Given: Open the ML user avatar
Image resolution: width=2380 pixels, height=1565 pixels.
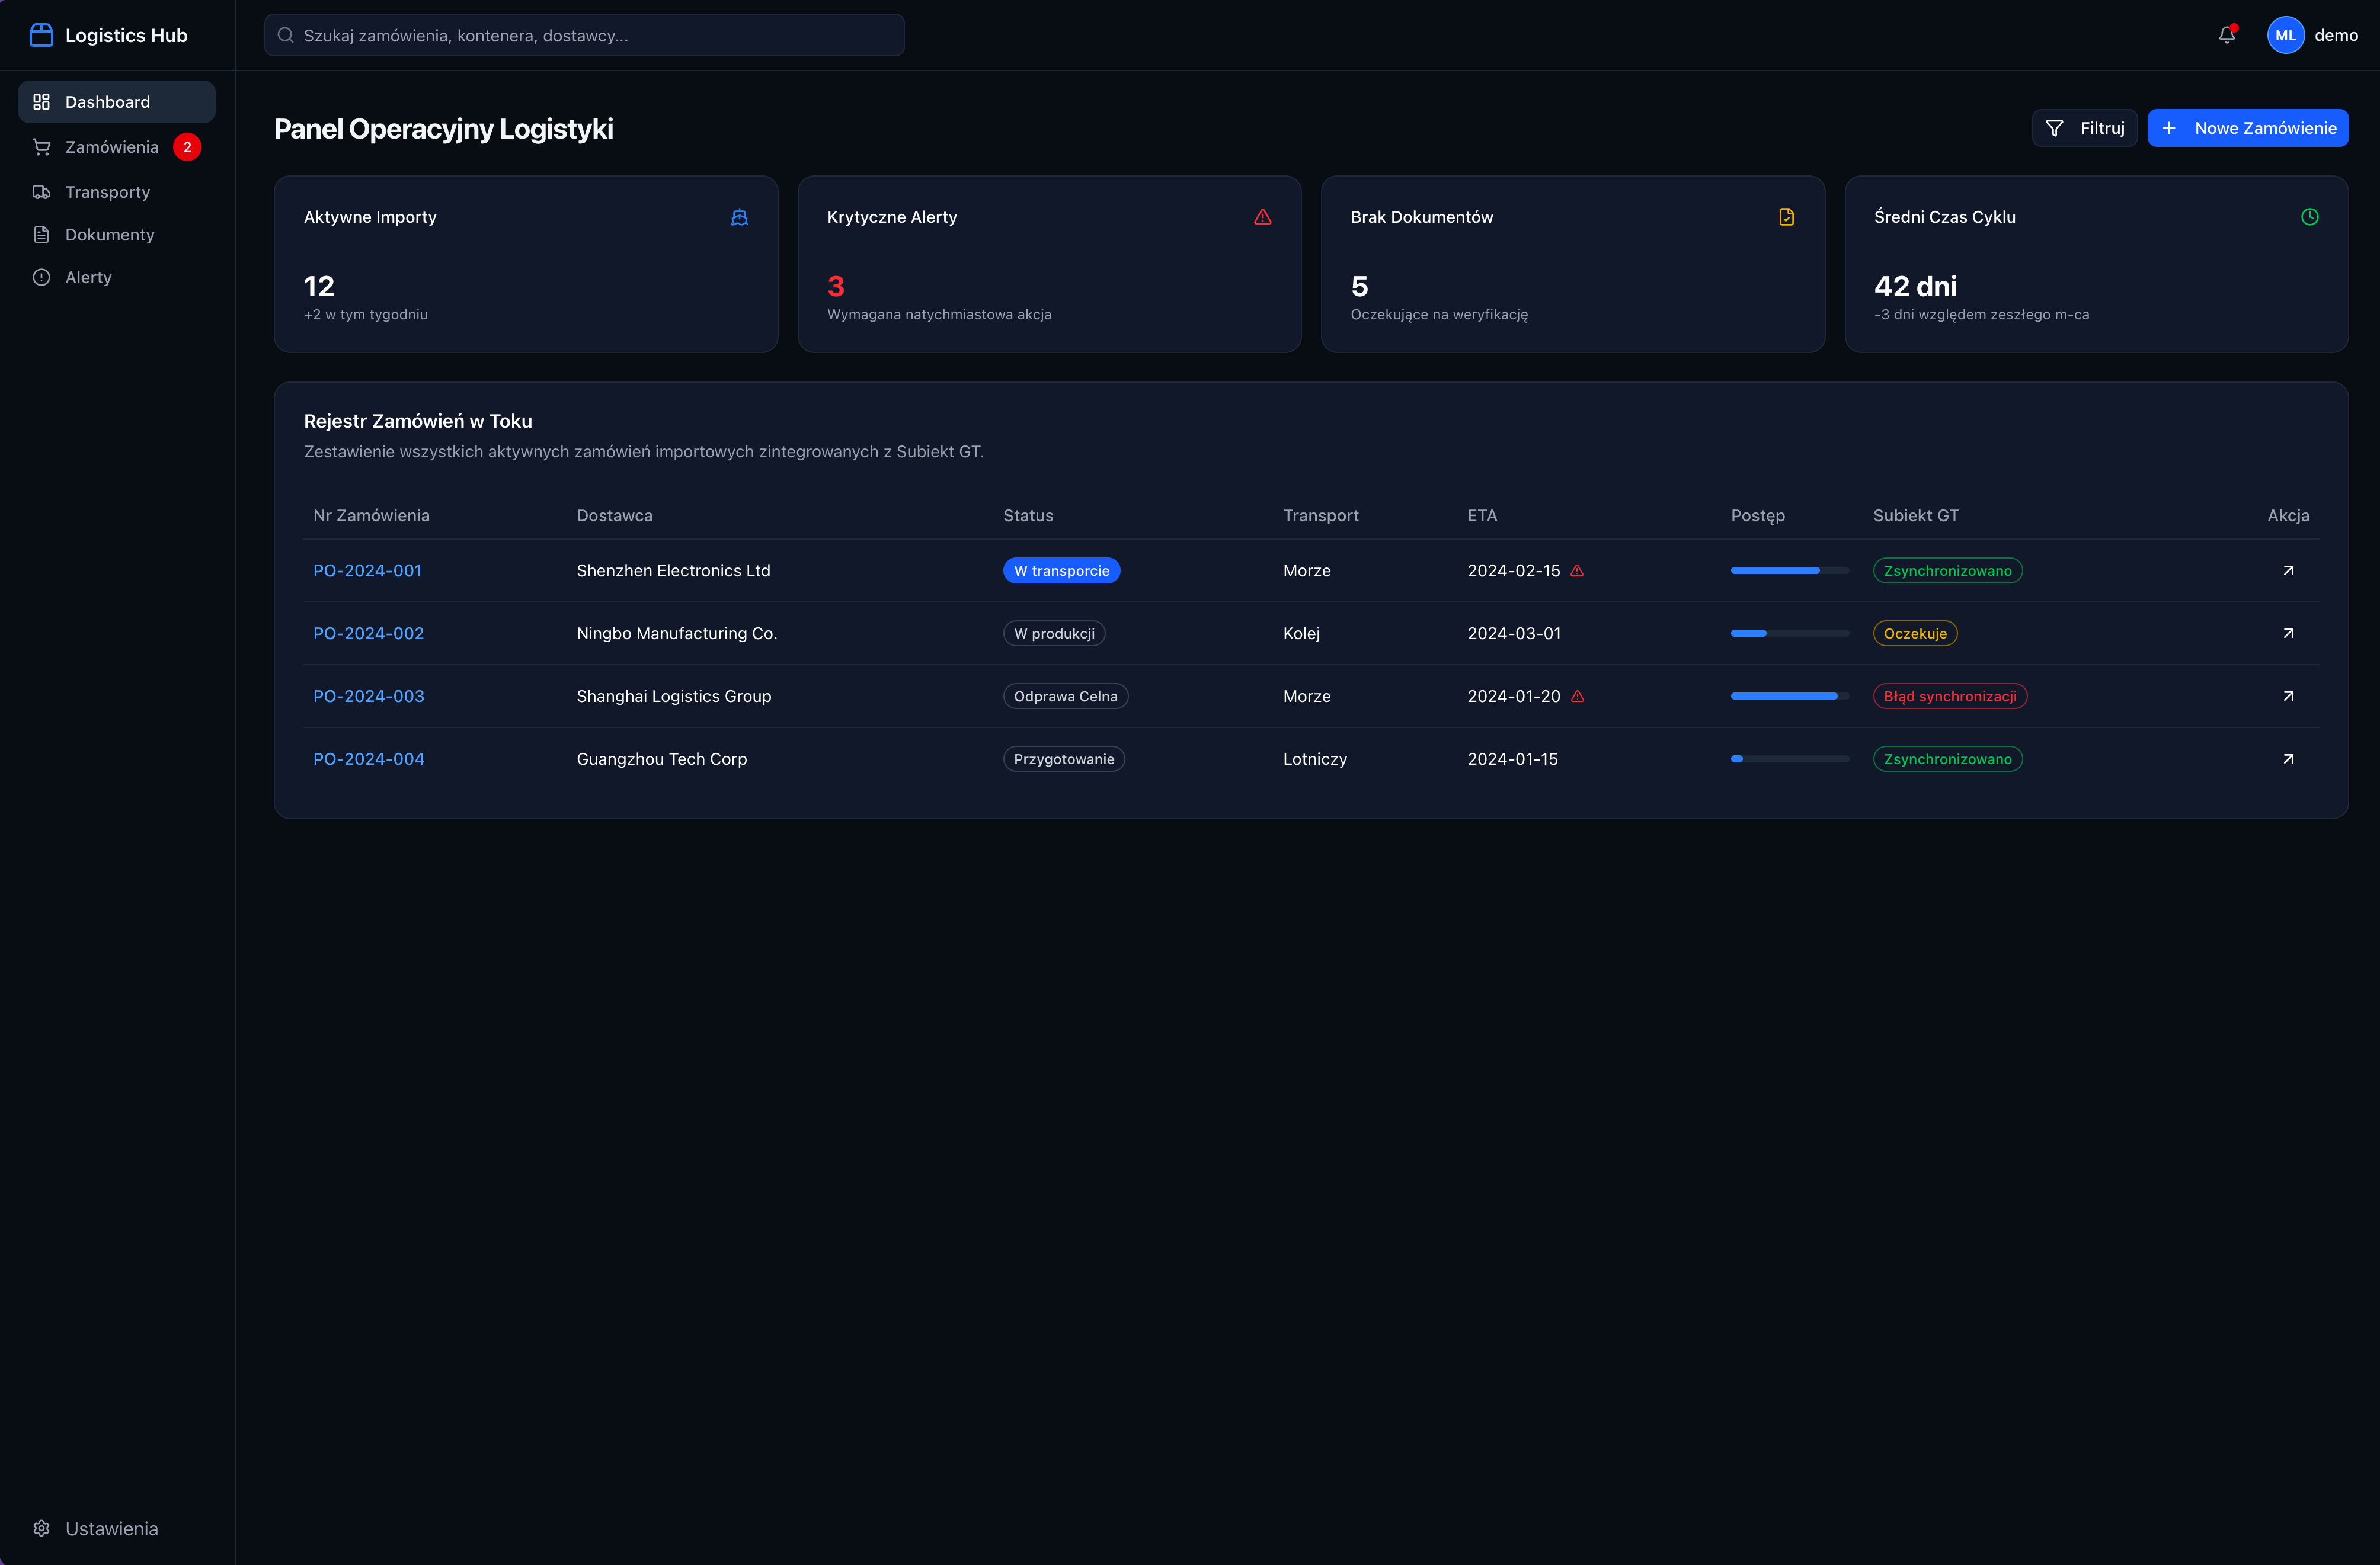Looking at the screenshot, I should (x=2285, y=35).
